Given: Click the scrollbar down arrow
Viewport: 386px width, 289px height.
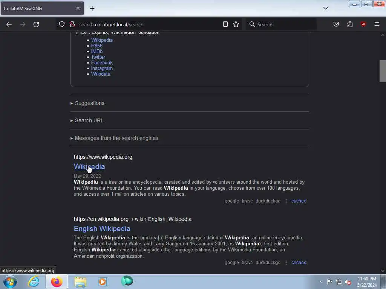Looking at the screenshot, I should point(383,271).
